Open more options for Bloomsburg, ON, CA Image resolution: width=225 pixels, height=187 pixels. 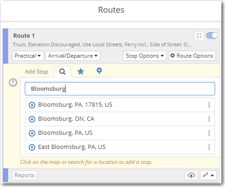(209, 119)
